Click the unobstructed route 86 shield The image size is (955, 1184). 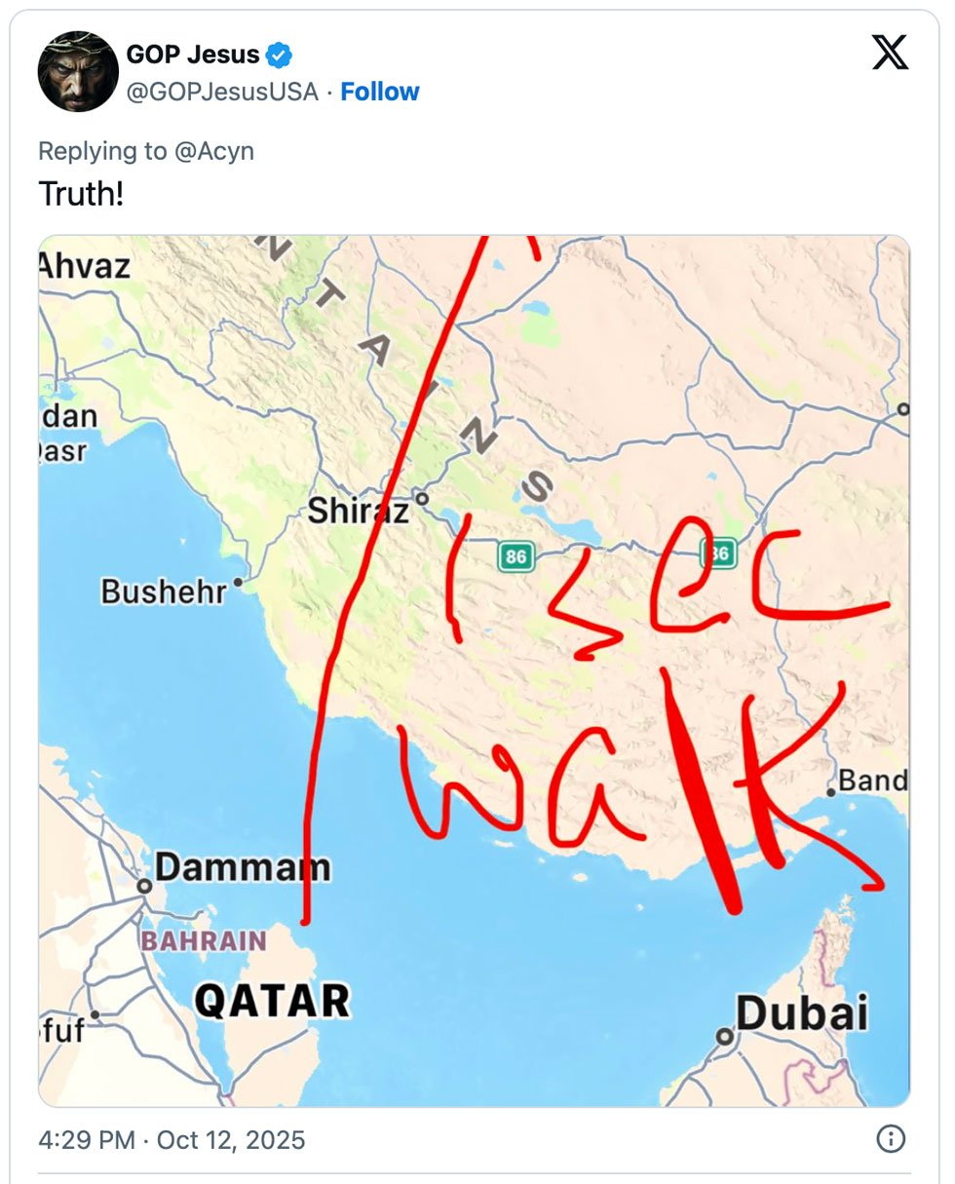pyautogui.click(x=516, y=557)
